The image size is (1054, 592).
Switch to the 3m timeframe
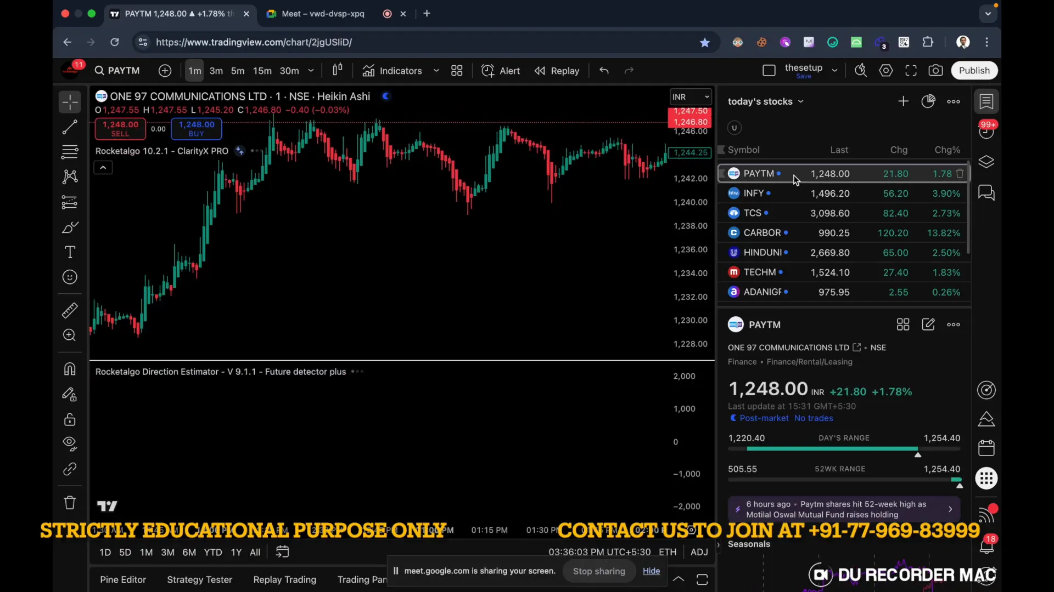click(x=216, y=71)
